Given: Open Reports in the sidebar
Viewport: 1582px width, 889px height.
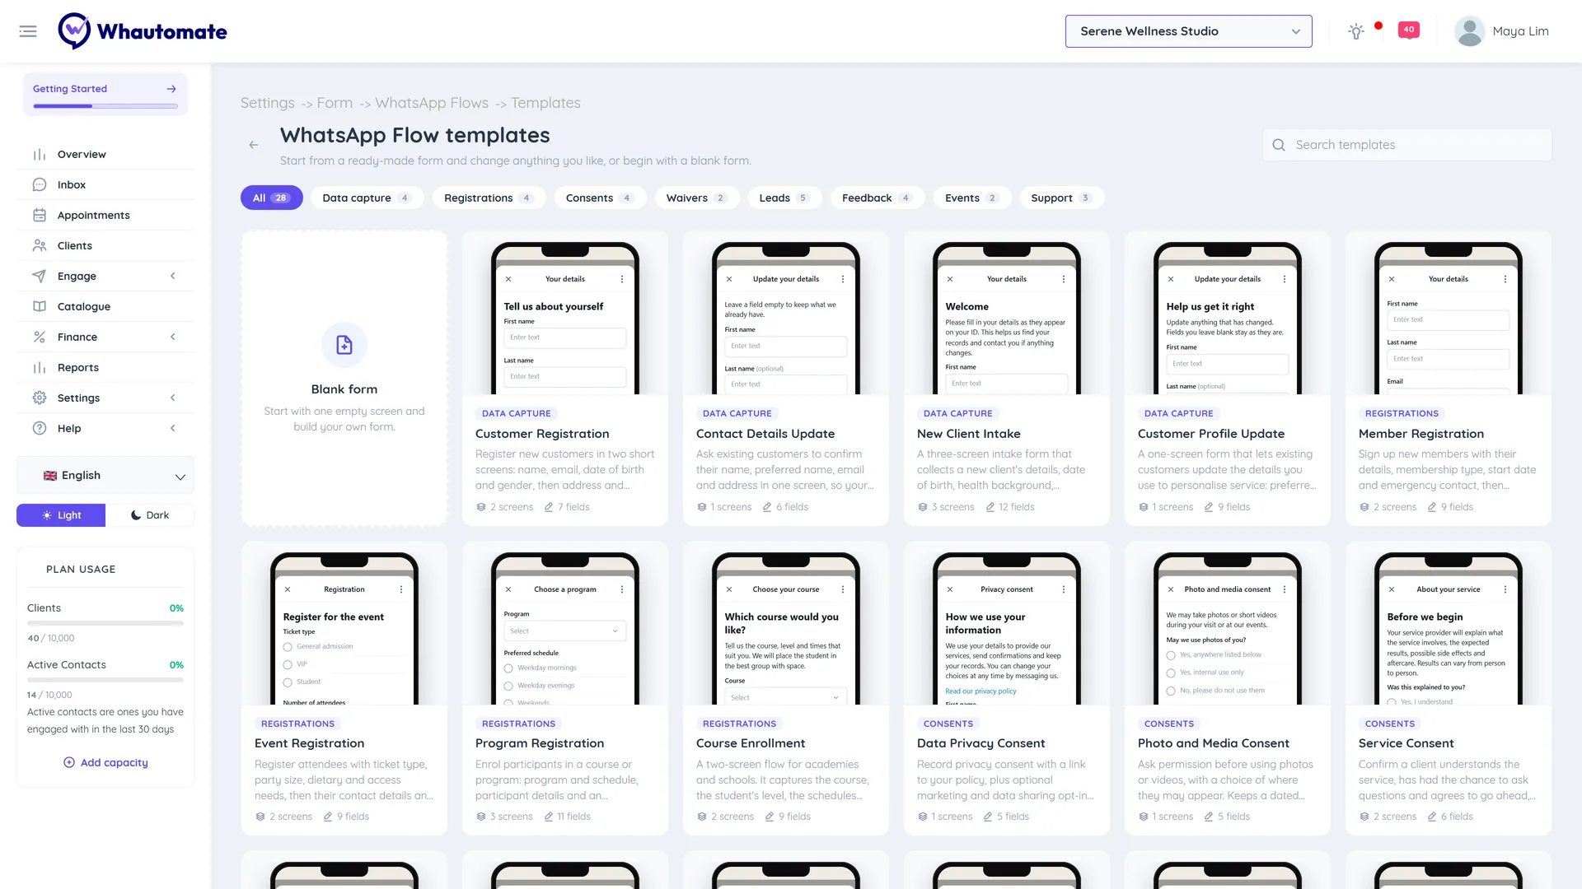Looking at the screenshot, I should 105,367.
